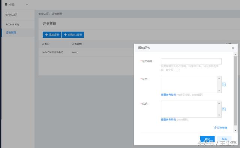
Task: Focus the 证书 textarea
Action: tap(191, 84)
